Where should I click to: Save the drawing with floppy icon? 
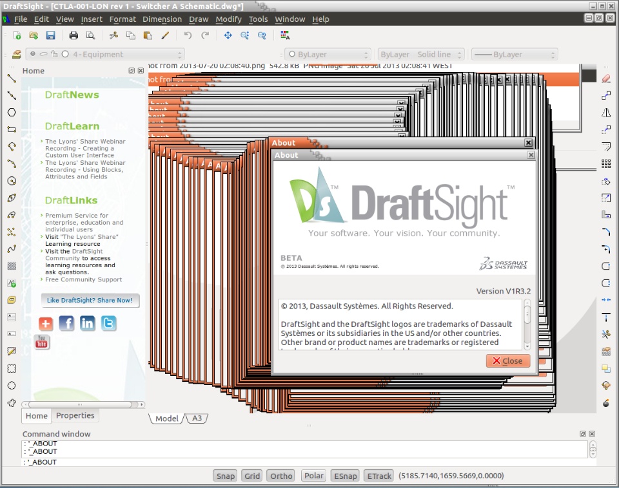tap(50, 35)
